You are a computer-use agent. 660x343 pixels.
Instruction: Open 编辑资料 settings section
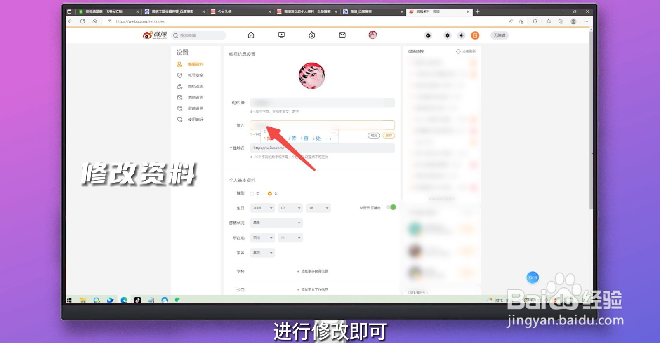click(196, 64)
